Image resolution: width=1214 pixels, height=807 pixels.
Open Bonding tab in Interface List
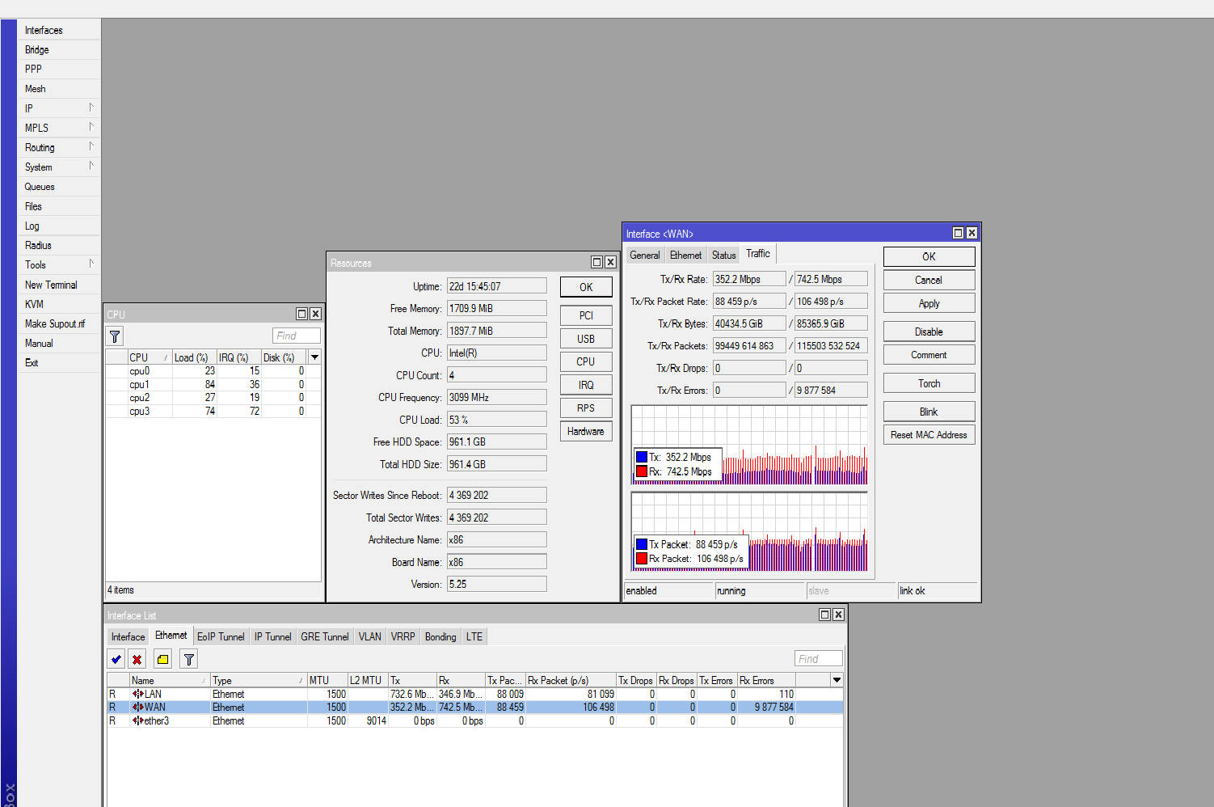click(440, 636)
